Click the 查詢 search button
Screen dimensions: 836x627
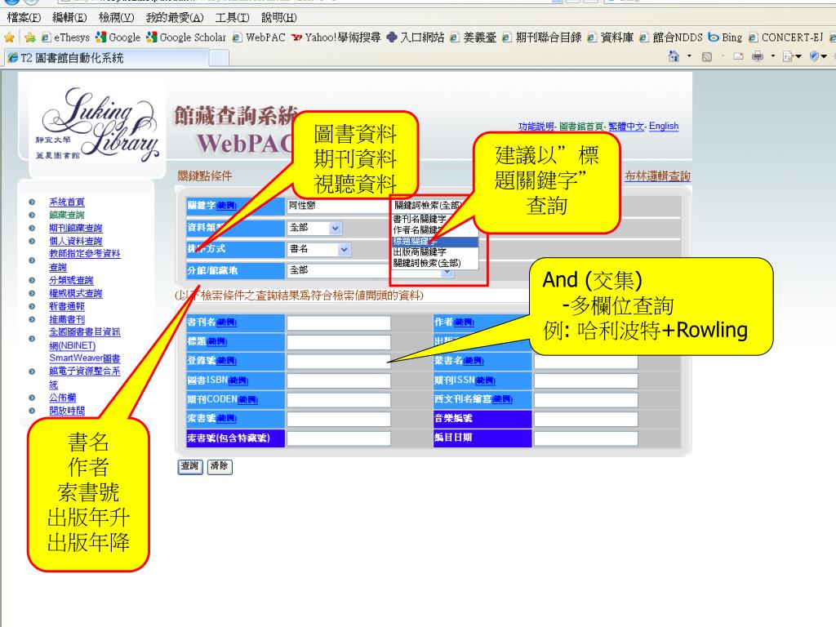[x=189, y=466]
